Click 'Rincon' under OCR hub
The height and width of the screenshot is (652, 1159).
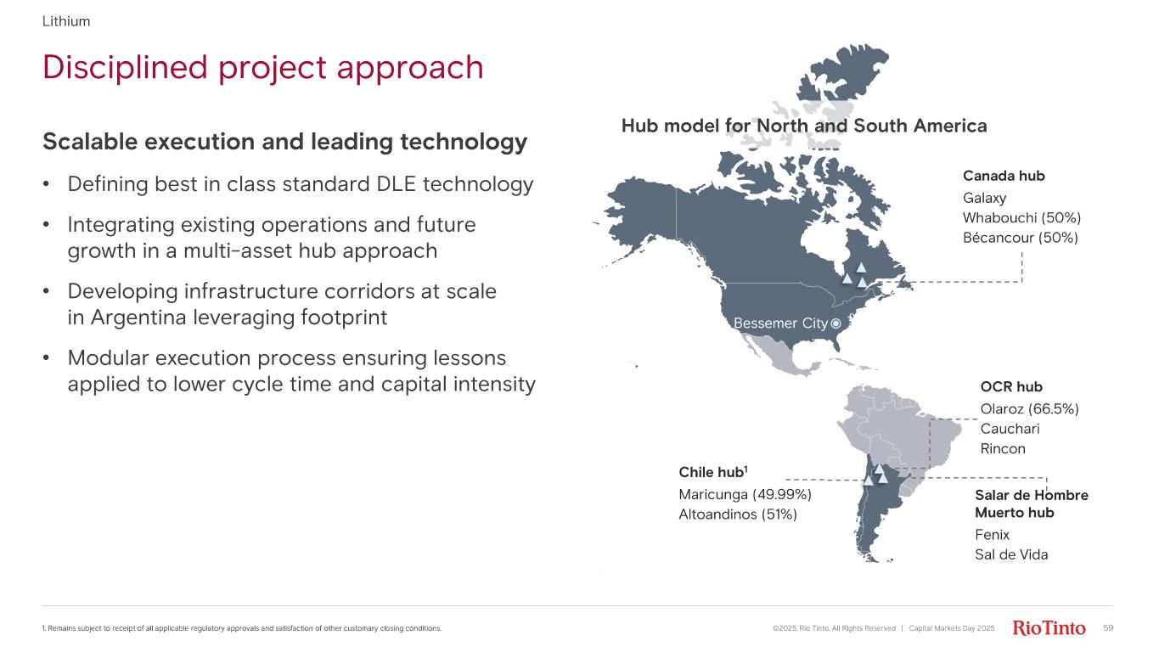click(x=1003, y=448)
